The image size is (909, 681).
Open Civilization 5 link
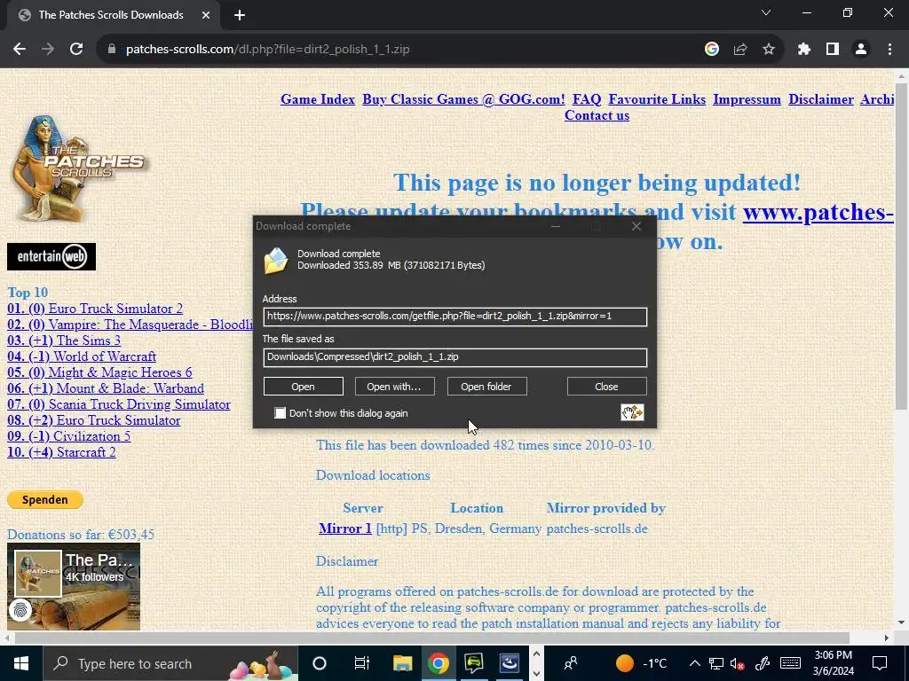click(x=68, y=436)
